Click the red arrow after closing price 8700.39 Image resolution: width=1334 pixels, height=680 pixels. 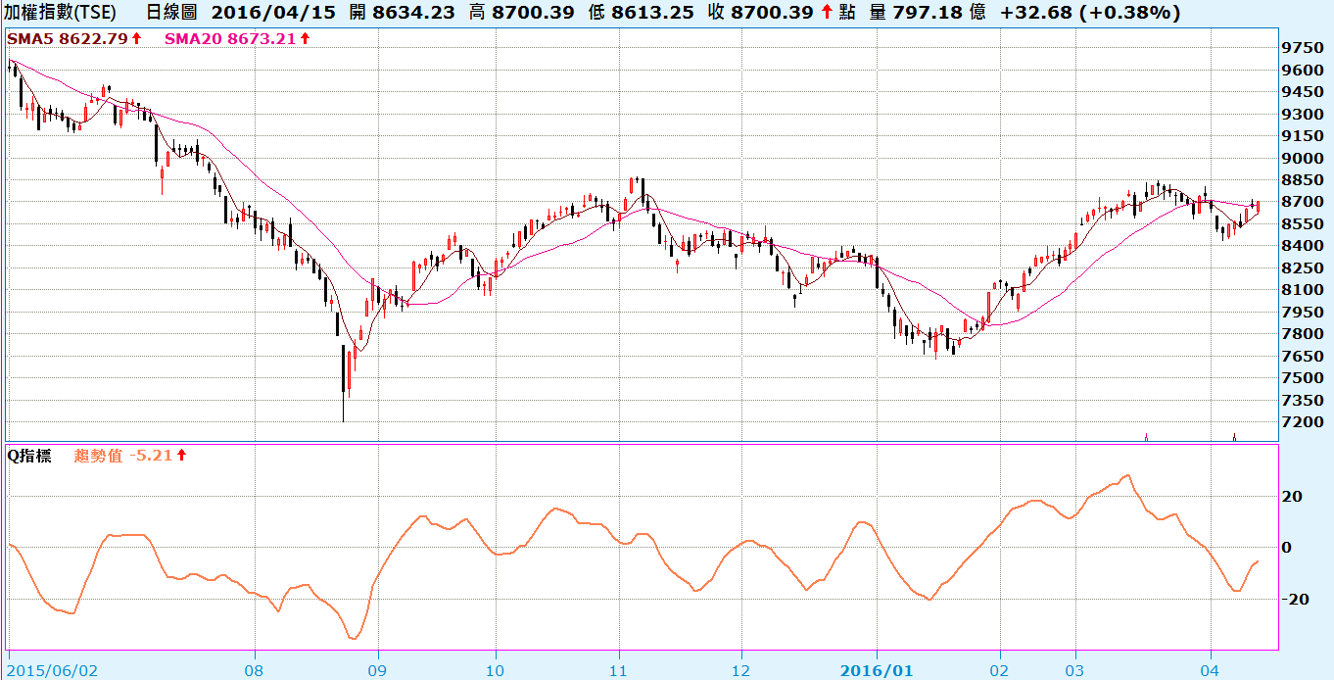click(827, 13)
